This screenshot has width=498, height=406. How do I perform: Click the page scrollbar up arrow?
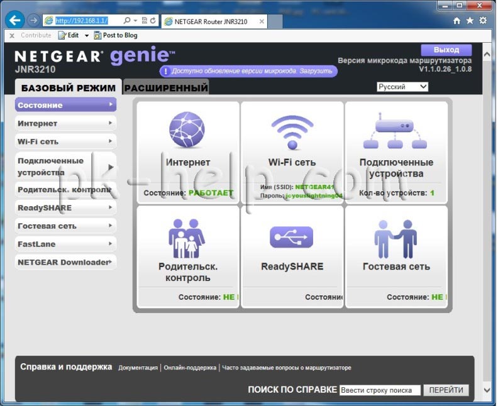coord(487,54)
